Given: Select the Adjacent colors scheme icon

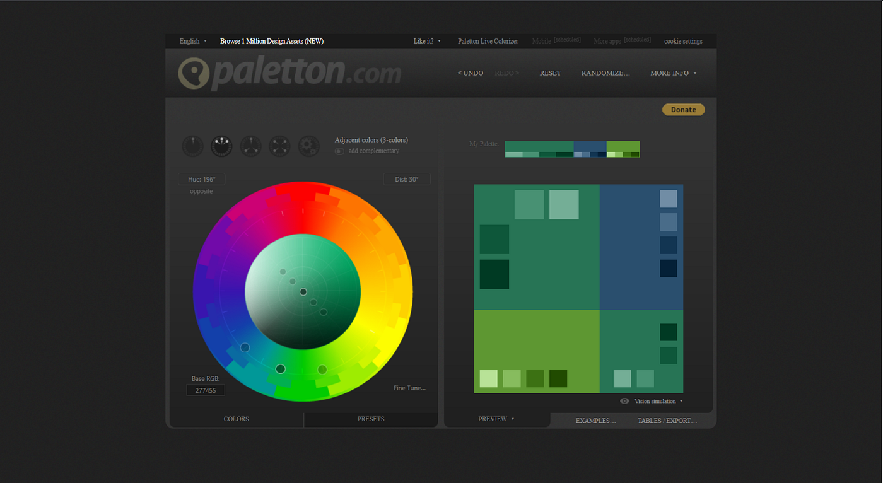Looking at the screenshot, I should (221, 146).
